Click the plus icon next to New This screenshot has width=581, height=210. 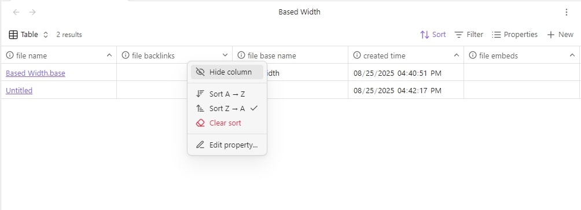click(551, 35)
